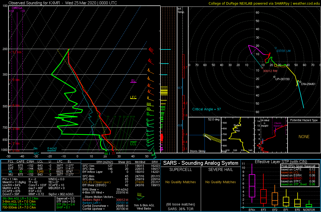
Task: Click the Potential Hazard Type header
Action: pos(304,120)
